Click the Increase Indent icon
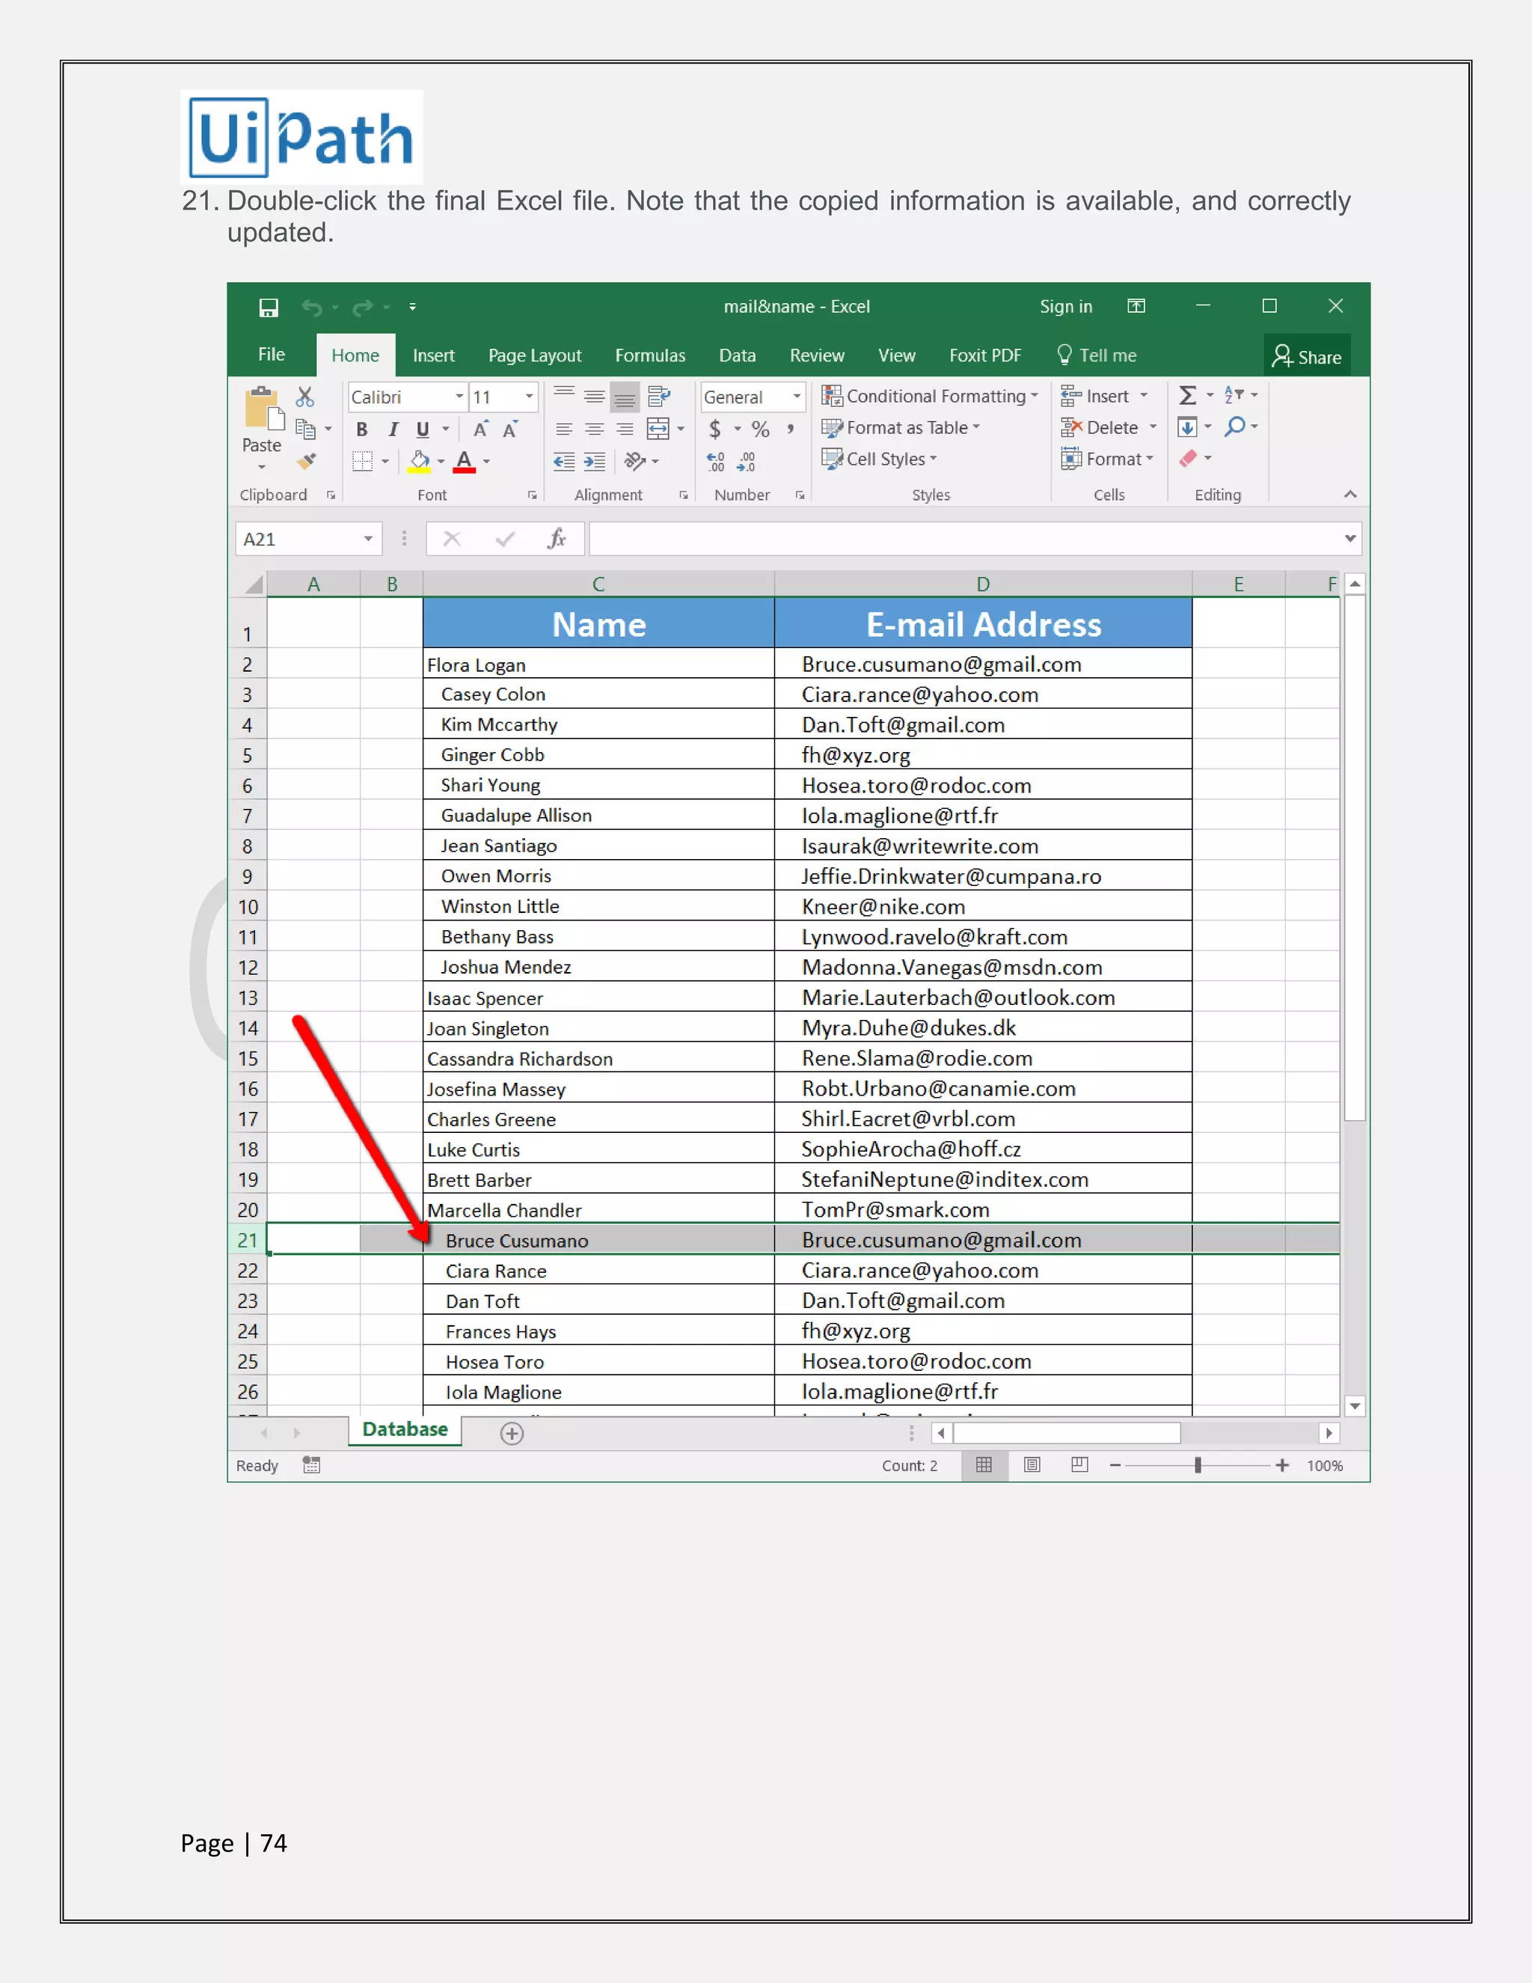Screen dimensions: 1532x1983 pos(595,461)
